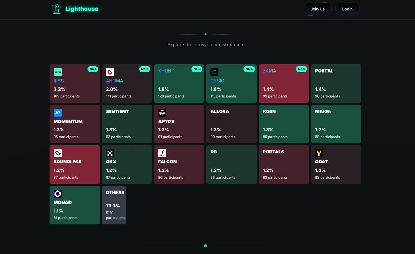Image resolution: width=415 pixels, height=254 pixels.
Task: Click the 1.1% share on MONAD
Action: 58,211
